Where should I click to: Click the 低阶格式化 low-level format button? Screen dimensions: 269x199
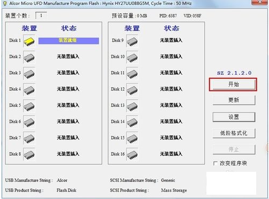234,133
